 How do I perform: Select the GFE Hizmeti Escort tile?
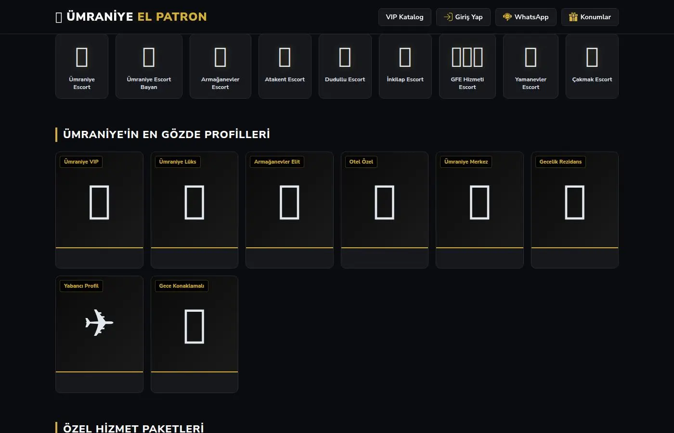(467, 66)
